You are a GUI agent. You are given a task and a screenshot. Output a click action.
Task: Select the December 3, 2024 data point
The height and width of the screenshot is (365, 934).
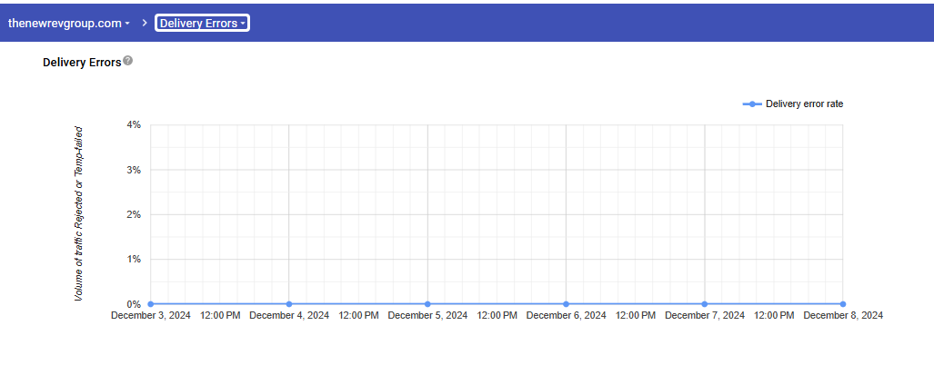click(x=150, y=304)
